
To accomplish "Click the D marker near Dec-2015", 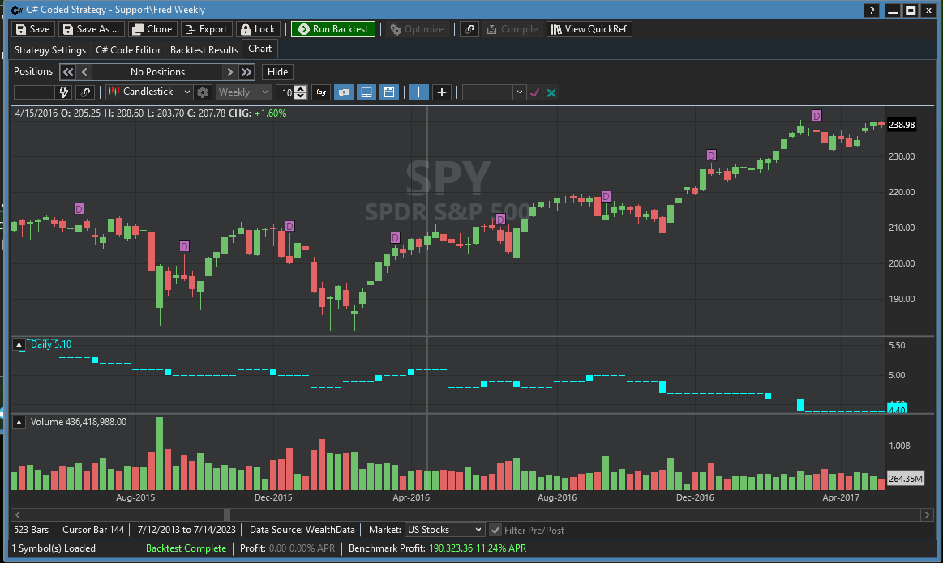I will click(290, 226).
